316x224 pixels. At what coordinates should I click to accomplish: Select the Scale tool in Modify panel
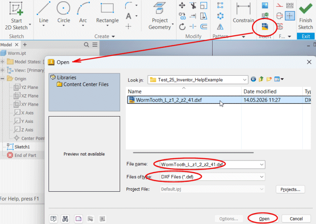[204, 5]
